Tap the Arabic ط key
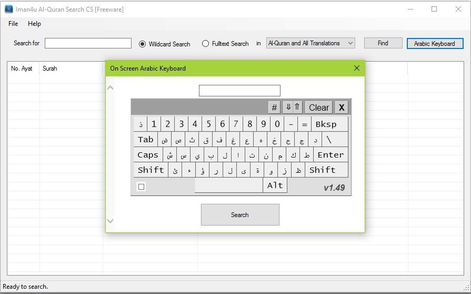Viewport: 471px width, 294px height. [307, 155]
